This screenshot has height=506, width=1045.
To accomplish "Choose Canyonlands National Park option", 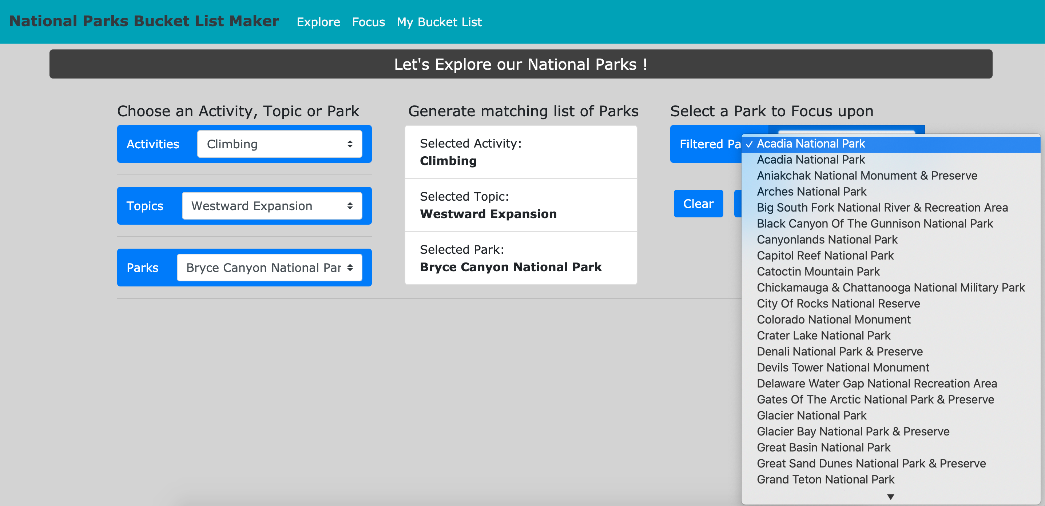I will [827, 240].
